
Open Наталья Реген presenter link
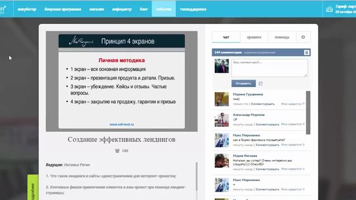click(77, 165)
